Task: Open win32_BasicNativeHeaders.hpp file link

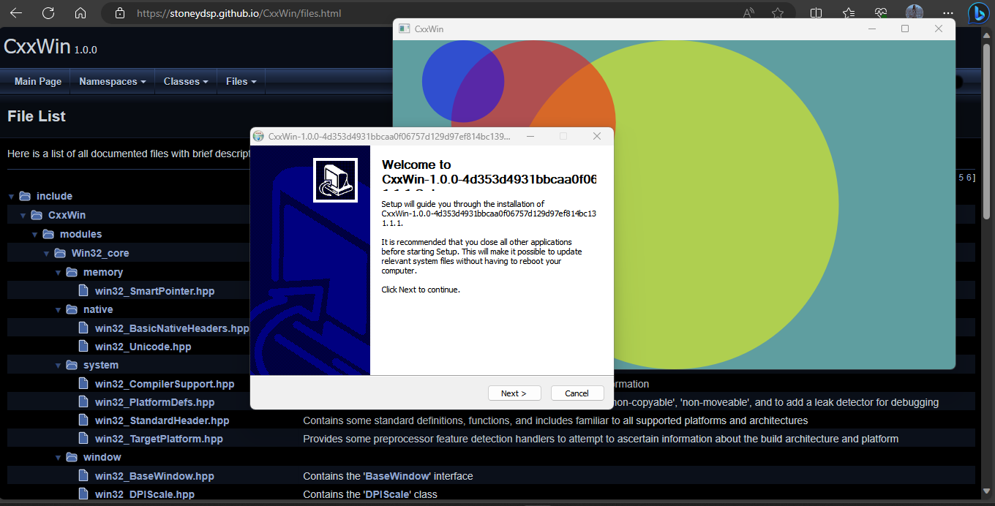Action: [x=172, y=328]
